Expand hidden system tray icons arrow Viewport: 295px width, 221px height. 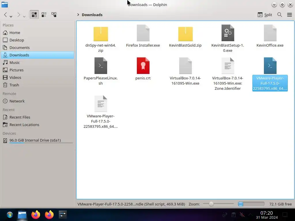250,215
